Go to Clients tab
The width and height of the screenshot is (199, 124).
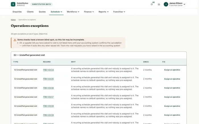(x=30, y=12)
